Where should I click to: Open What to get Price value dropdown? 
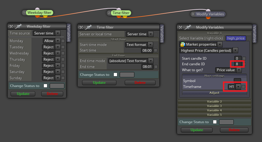click(x=239, y=70)
